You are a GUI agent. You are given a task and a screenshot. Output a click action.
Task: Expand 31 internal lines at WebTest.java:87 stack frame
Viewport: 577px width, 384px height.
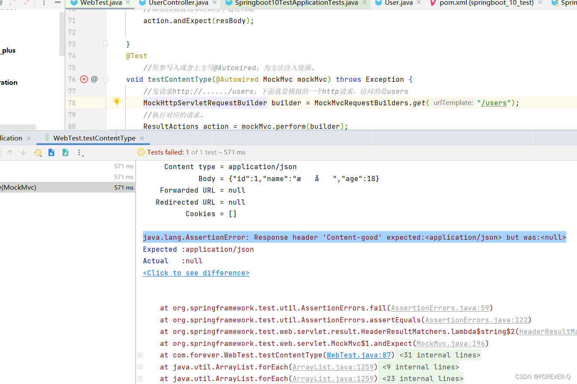pyautogui.click(x=139, y=355)
